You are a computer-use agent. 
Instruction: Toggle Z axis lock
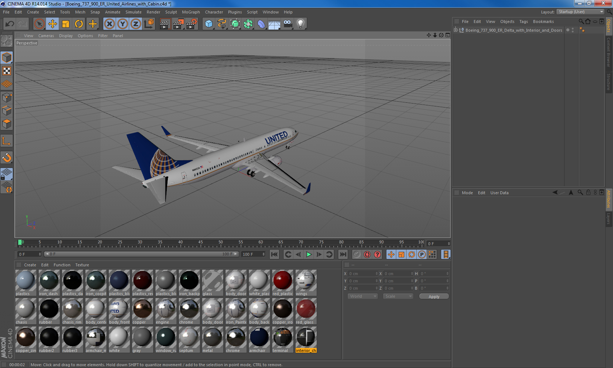click(x=136, y=24)
